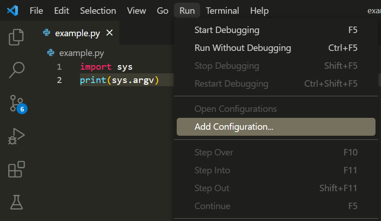
Task: Select the example.py editor tab
Action: [x=78, y=33]
